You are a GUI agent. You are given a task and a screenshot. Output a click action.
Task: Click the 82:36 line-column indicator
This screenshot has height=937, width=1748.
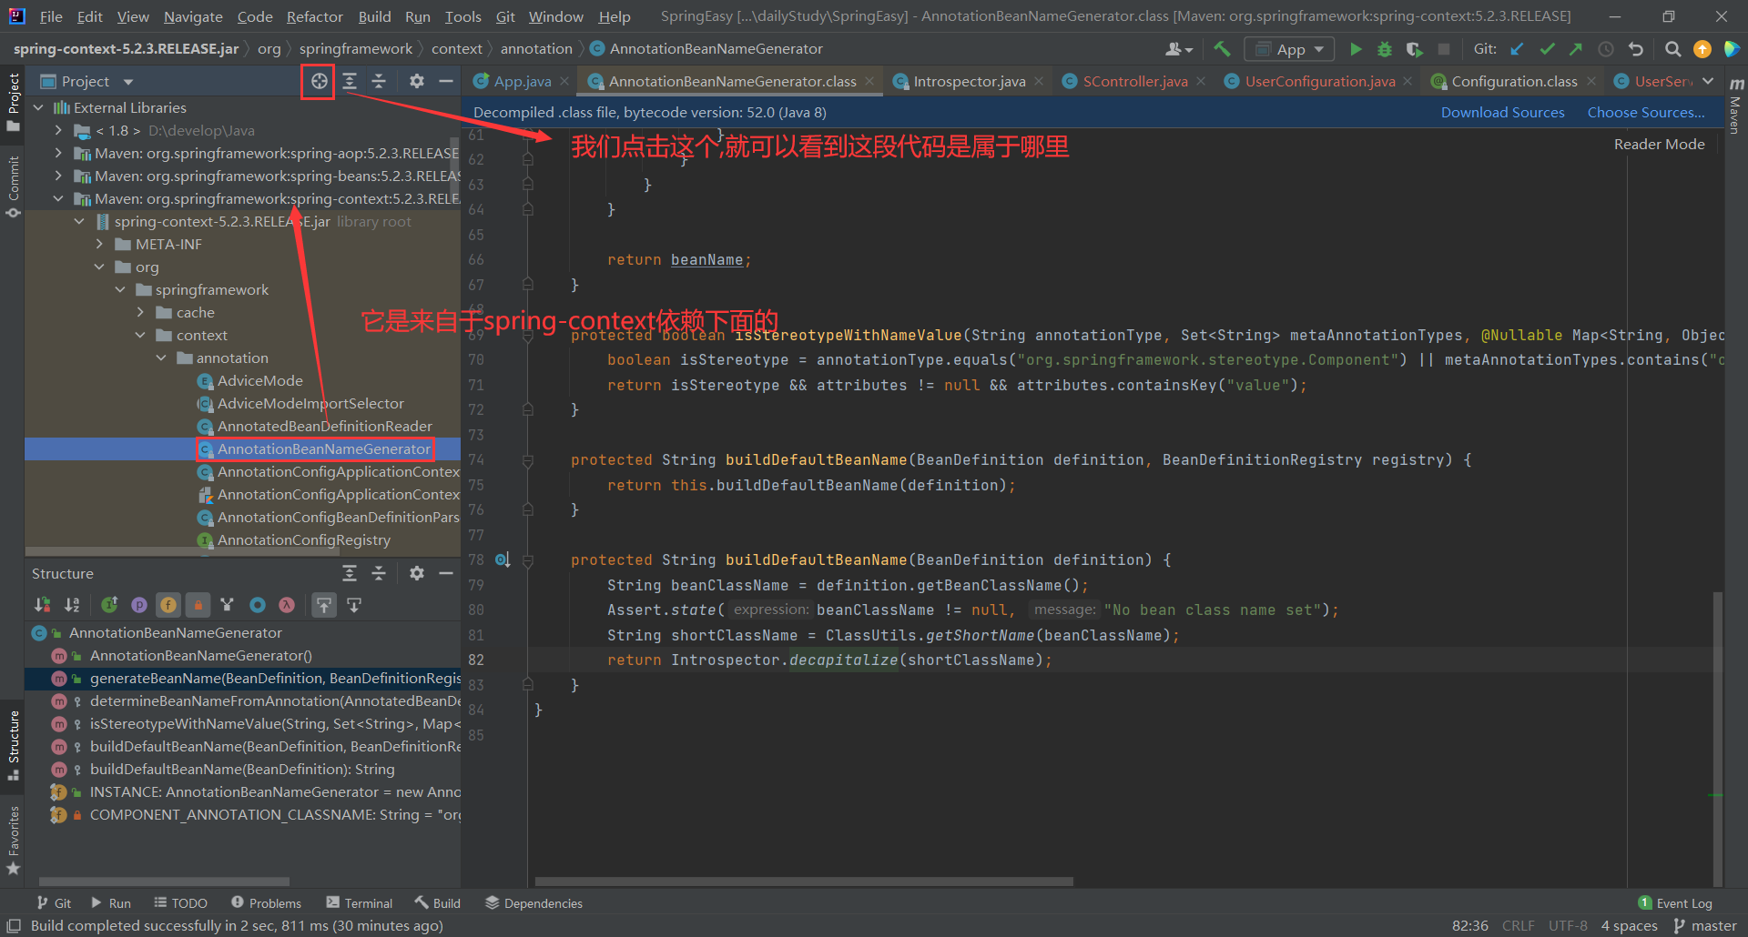click(x=1469, y=925)
